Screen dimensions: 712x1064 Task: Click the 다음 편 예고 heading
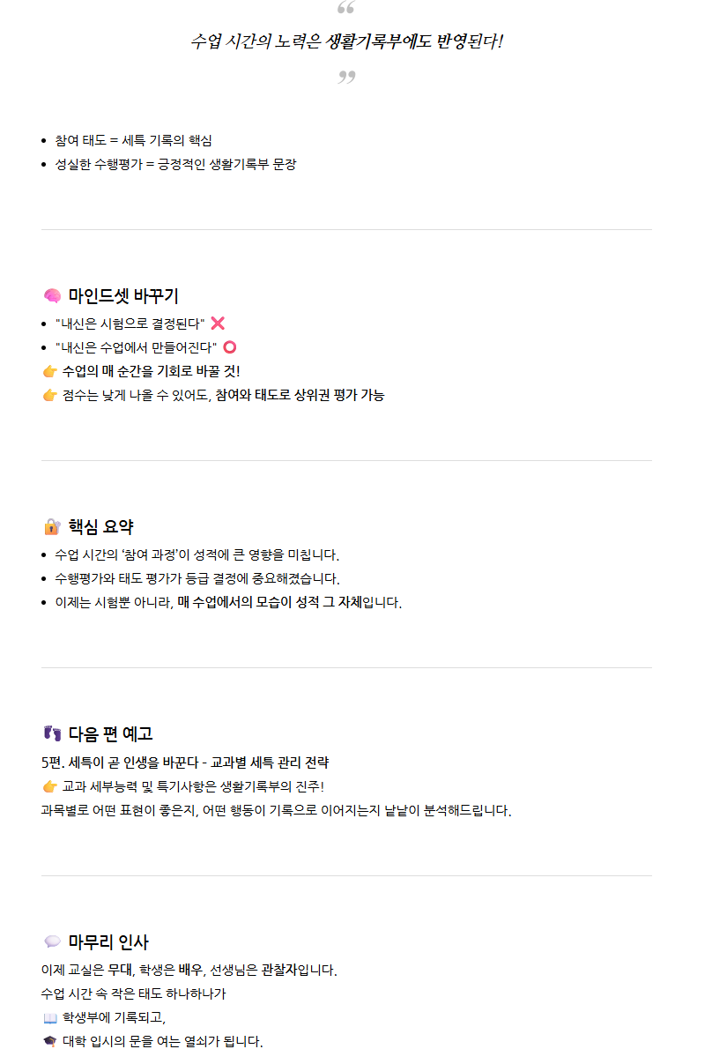[x=110, y=733]
